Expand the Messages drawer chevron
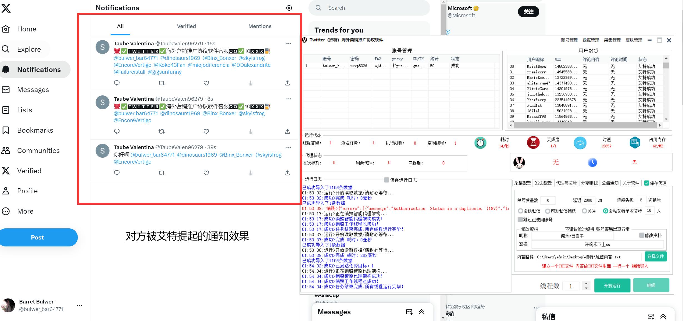Screen dimensions: 683x321 422,312
